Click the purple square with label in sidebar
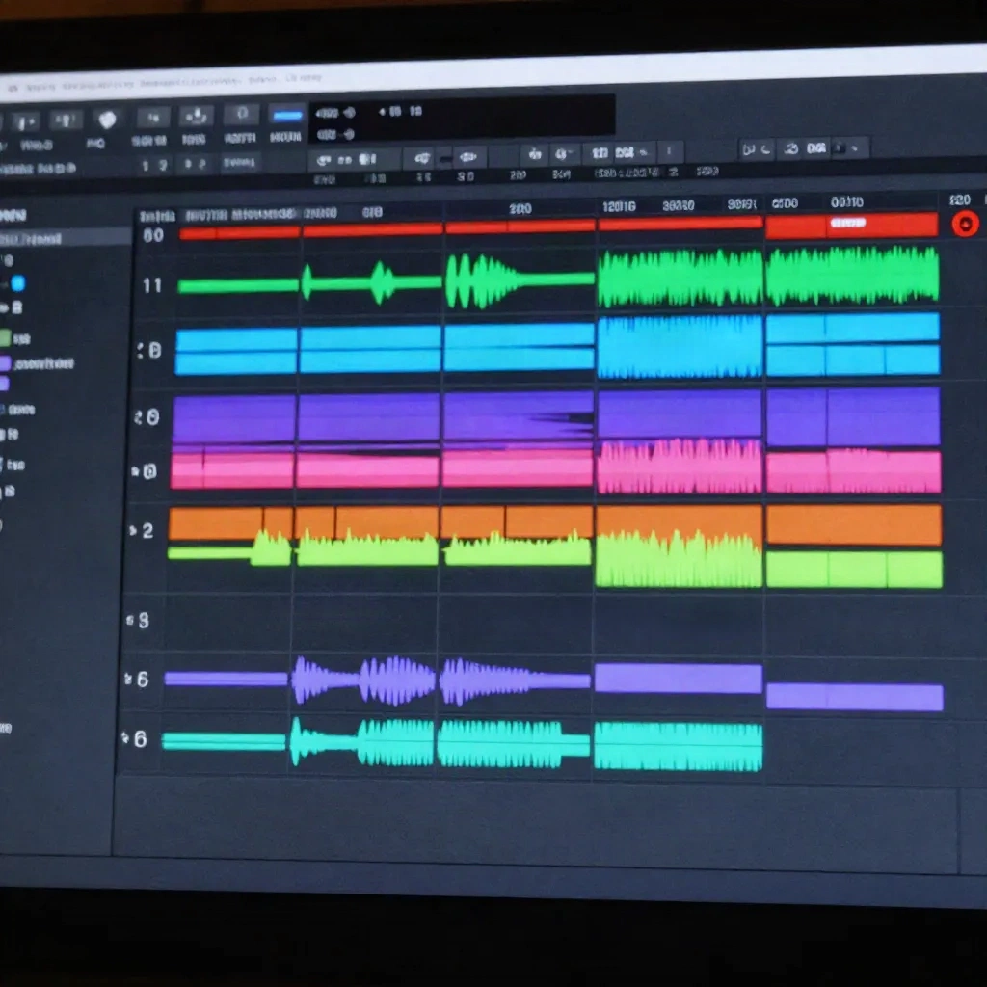Viewport: 987px width, 987px height. click(5, 363)
